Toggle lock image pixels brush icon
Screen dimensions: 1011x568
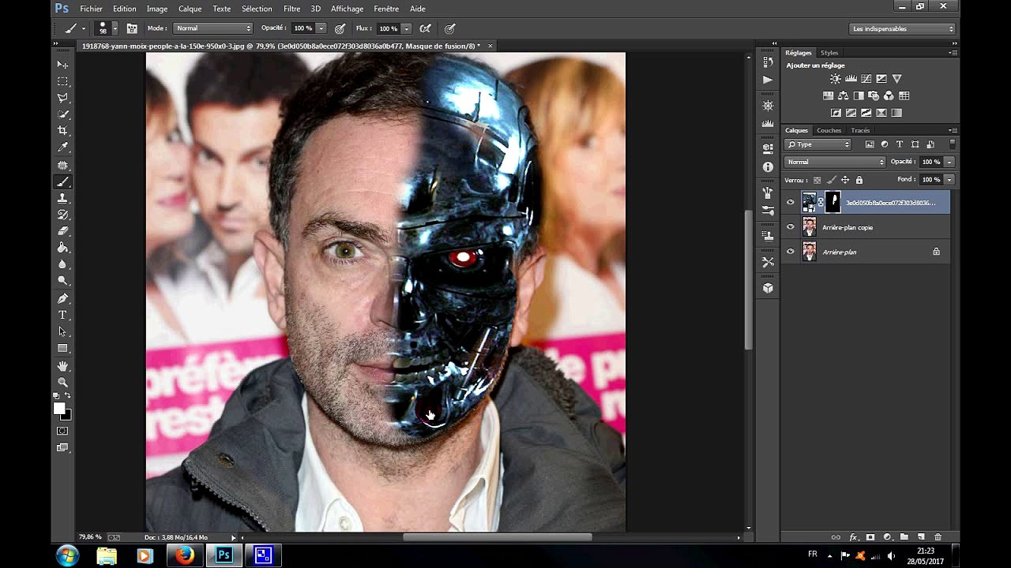pos(831,180)
